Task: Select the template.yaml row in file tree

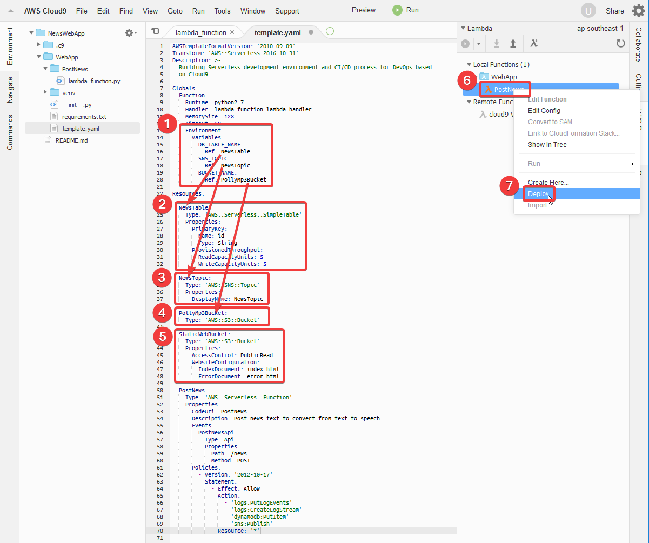Action: (x=82, y=129)
